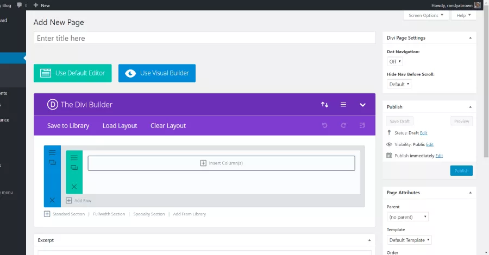Clone the blue section using the duplicate icon
Image resolution: width=489 pixels, height=255 pixels.
pos(52,163)
